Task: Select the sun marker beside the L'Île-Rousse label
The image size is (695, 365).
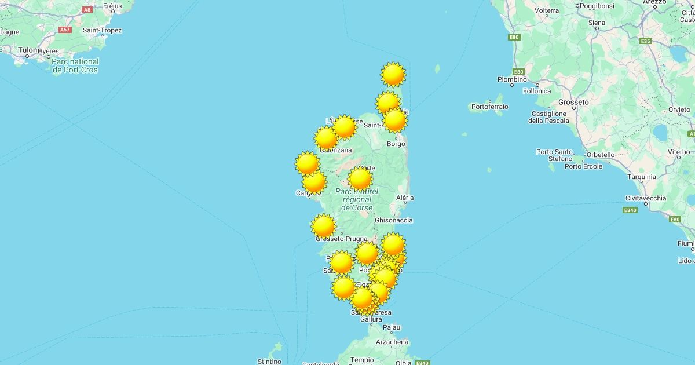Action: (x=345, y=127)
